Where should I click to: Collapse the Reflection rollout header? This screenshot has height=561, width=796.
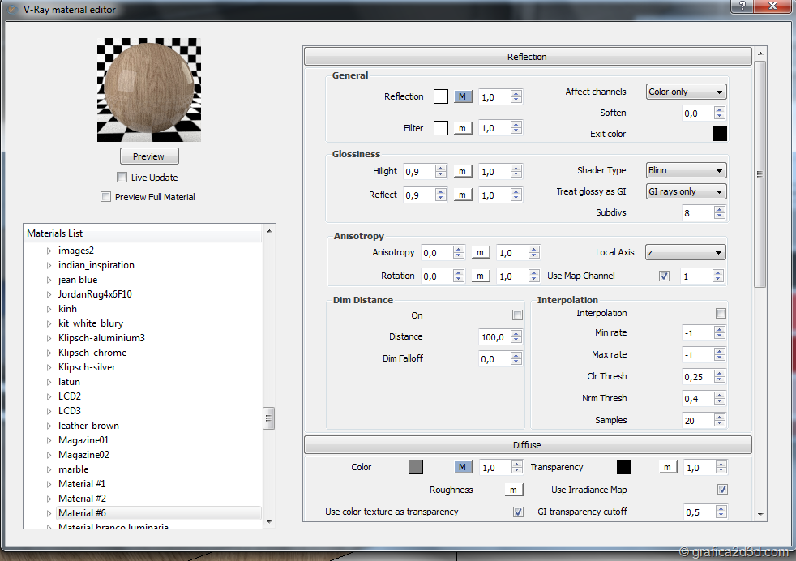pyautogui.click(x=527, y=57)
